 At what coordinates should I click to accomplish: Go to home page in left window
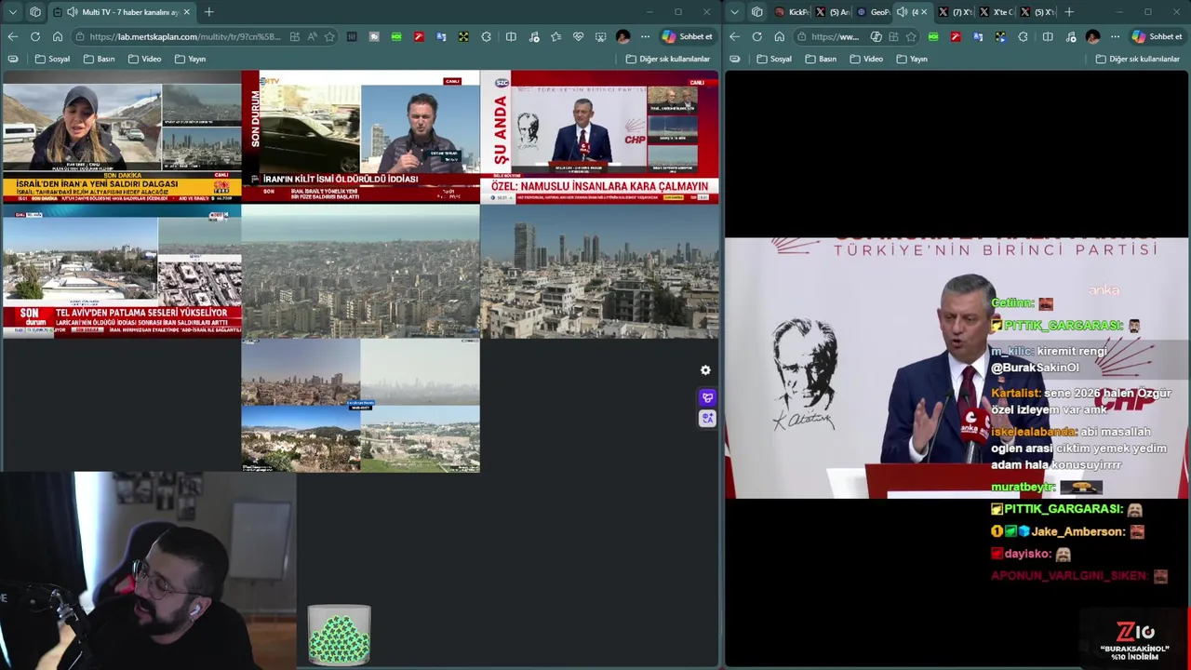pos(58,36)
